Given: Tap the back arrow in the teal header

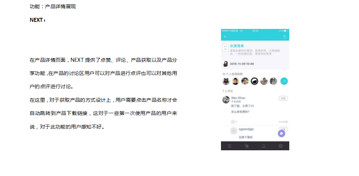Looking at the screenshot, I should (226, 36).
